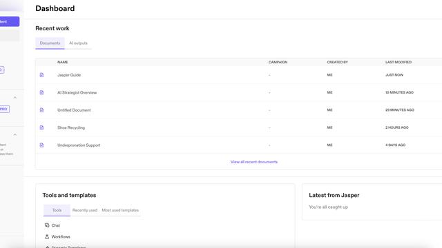Click the PRO badge in the sidebar
442x248 pixels.
coord(4,109)
